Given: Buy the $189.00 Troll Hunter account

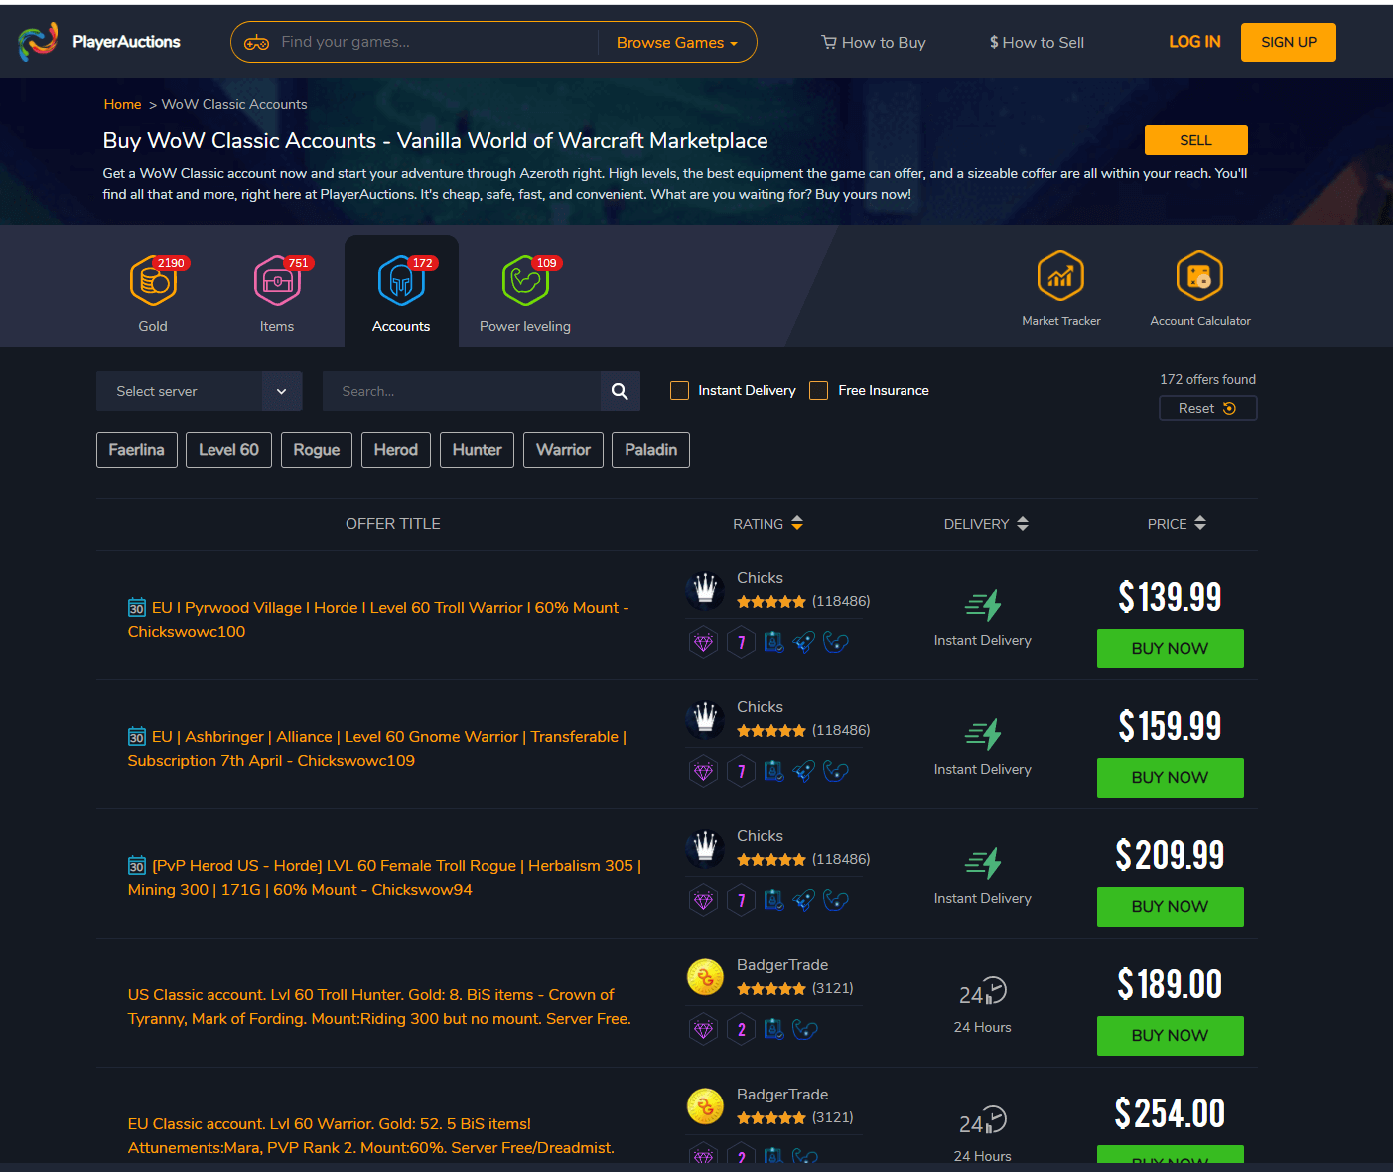Looking at the screenshot, I should click(1170, 1036).
